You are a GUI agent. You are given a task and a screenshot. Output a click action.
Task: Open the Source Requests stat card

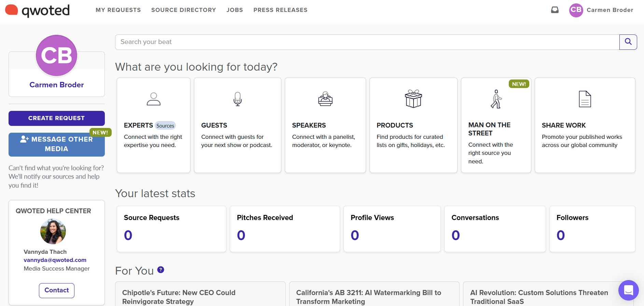[171, 229]
